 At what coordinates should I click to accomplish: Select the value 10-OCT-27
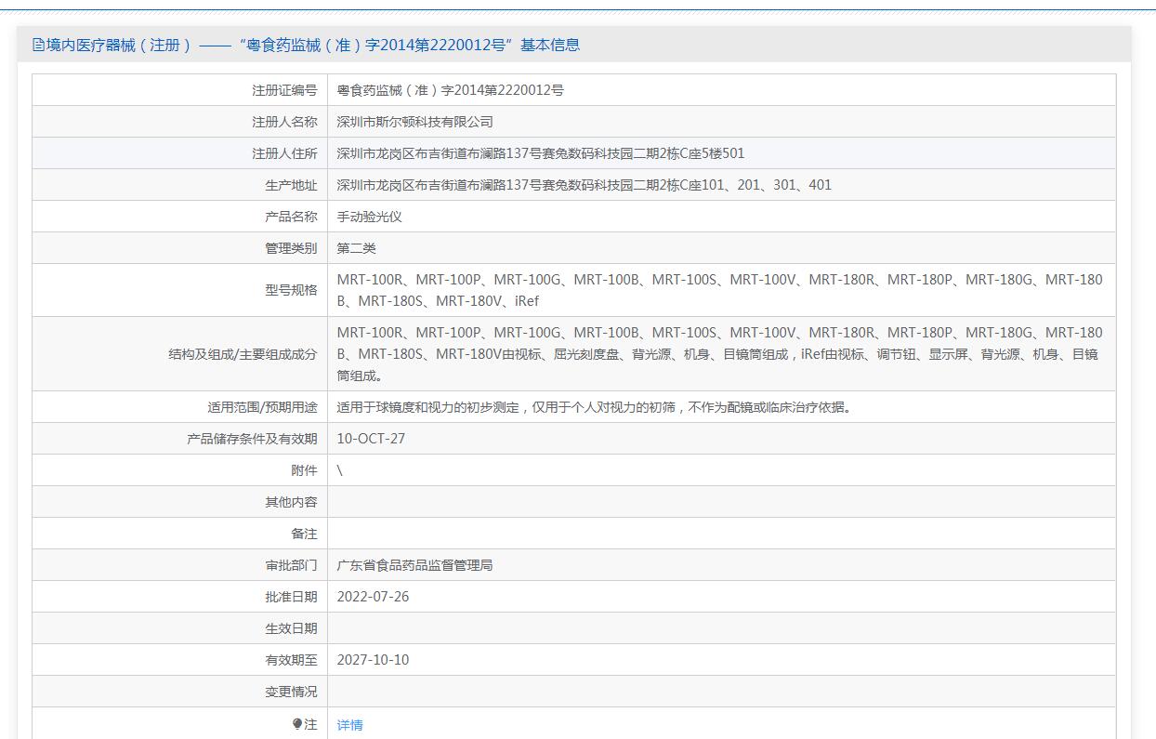(x=371, y=439)
